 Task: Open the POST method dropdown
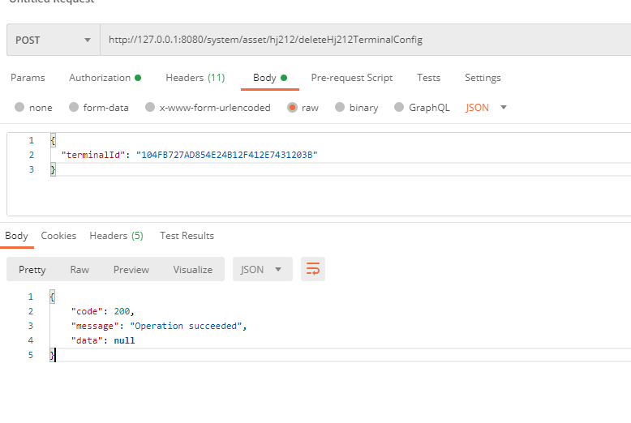point(53,40)
